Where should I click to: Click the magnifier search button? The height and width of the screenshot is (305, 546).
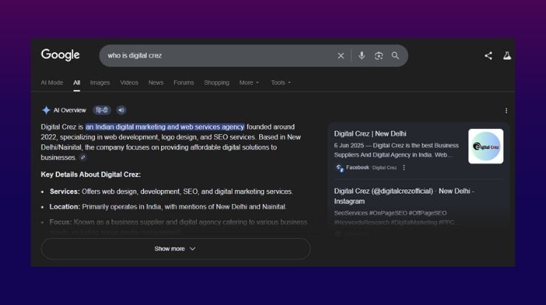[395, 56]
